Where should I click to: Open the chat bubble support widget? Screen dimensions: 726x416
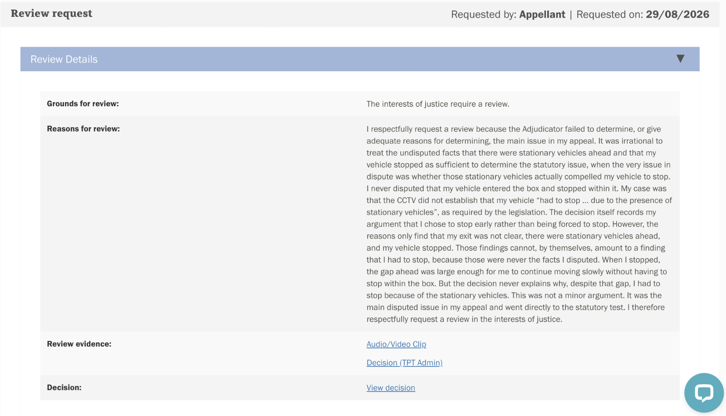point(704,393)
